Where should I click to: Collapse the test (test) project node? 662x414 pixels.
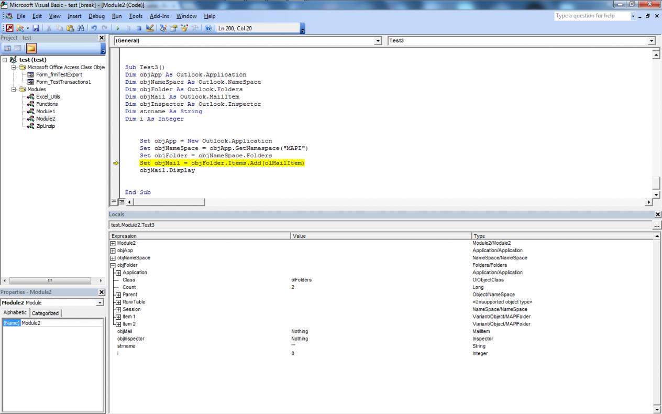(5, 60)
